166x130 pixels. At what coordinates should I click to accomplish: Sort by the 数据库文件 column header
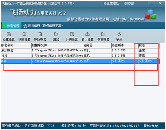click(x=57, y=45)
